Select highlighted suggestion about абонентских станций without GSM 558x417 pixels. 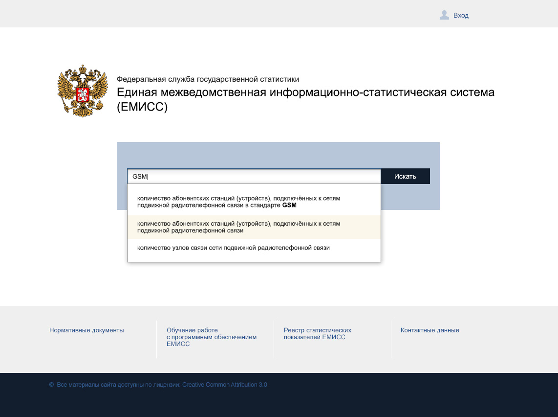tap(254, 227)
